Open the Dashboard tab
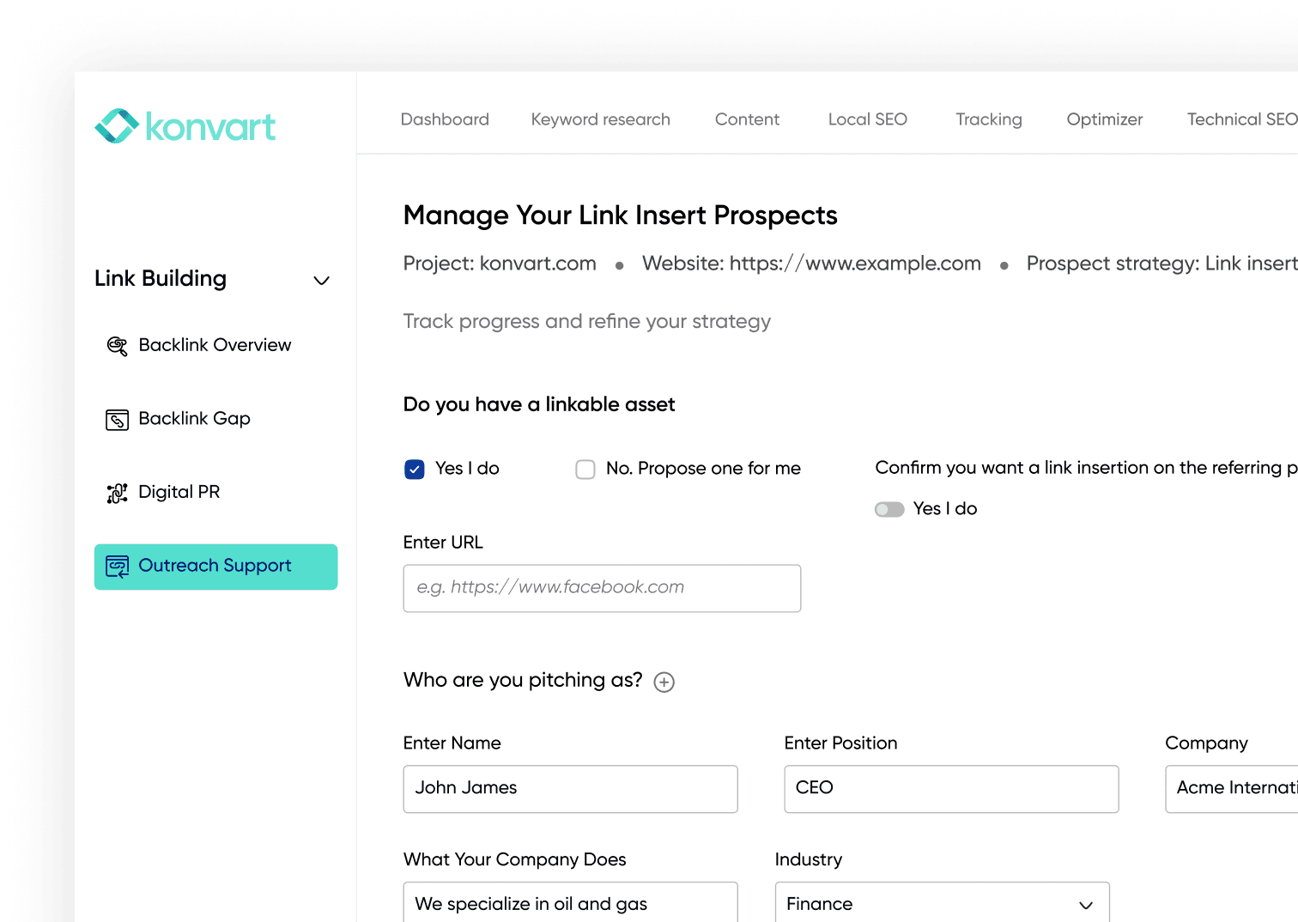The width and height of the screenshot is (1298, 922). point(445,119)
